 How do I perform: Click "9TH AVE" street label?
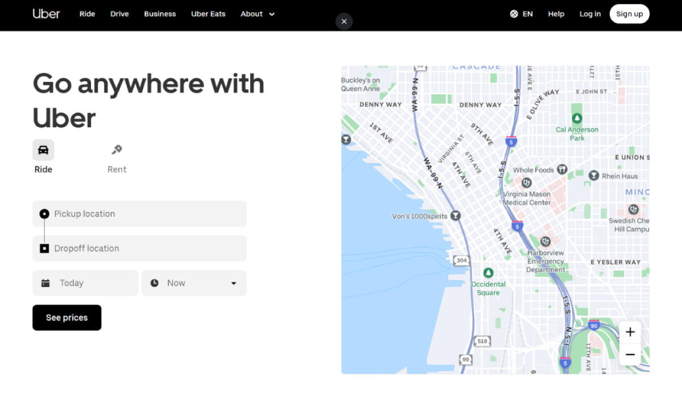(482, 134)
